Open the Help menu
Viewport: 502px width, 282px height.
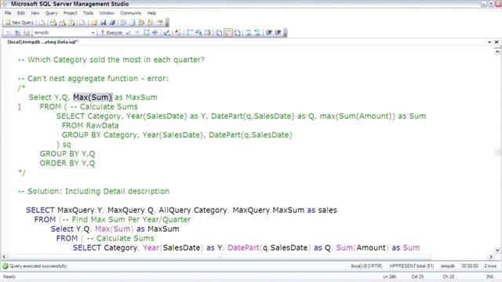[151, 13]
